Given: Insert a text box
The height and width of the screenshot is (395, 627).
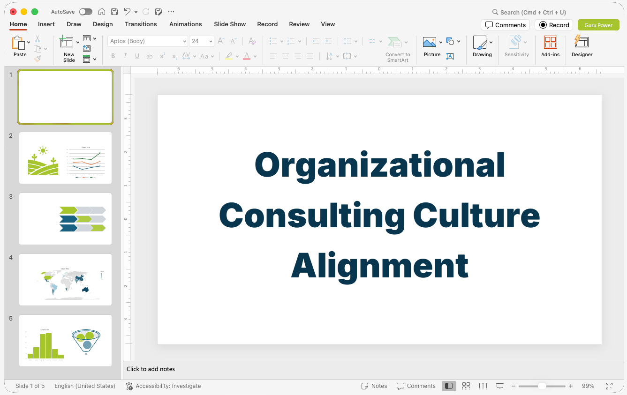Looking at the screenshot, I should [x=450, y=56].
